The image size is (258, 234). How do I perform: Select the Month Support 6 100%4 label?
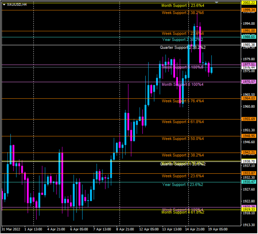pyautogui.click(x=182, y=85)
